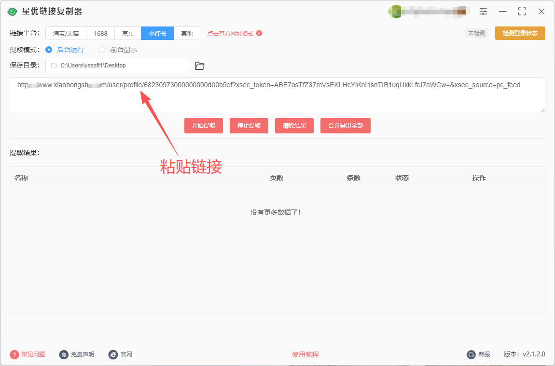Screen dimensions: 555x366
Task: Open the 常见问题 link
Action: point(33,354)
